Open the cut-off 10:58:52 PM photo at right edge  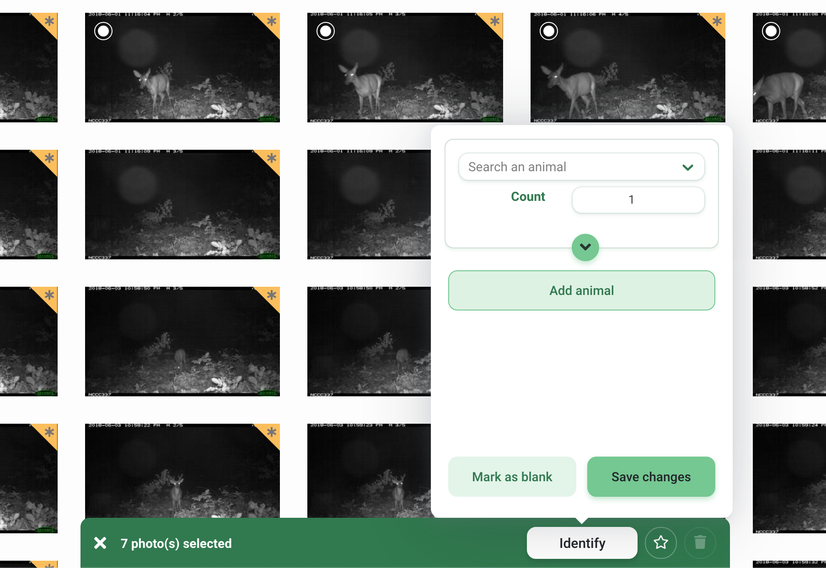(789, 342)
